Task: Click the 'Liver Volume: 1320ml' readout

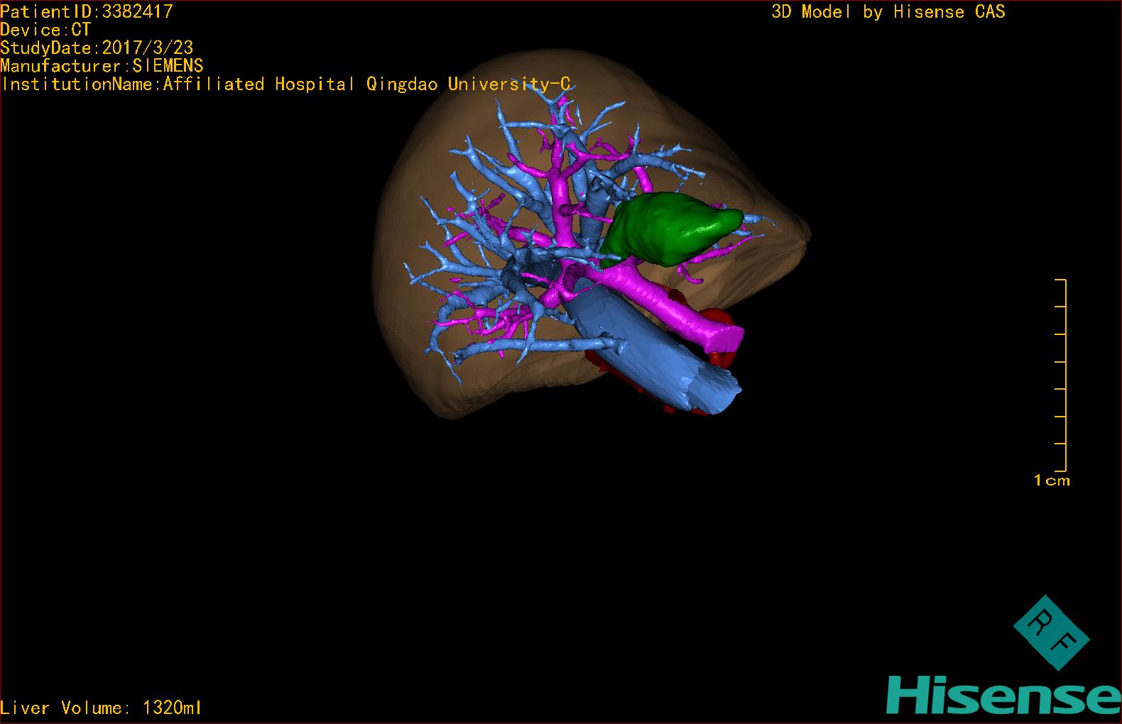Action: 101,708
